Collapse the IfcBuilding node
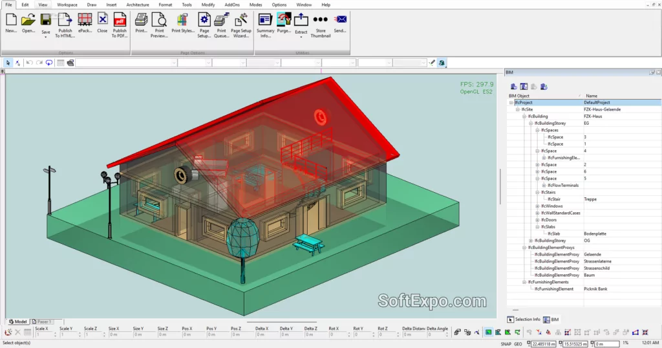 [x=524, y=116]
